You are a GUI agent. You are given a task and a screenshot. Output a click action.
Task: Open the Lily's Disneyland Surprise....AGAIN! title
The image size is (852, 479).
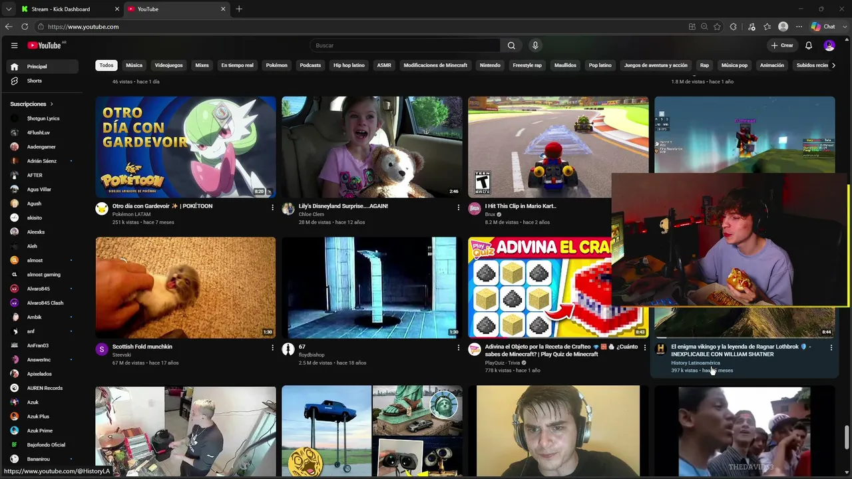click(343, 206)
